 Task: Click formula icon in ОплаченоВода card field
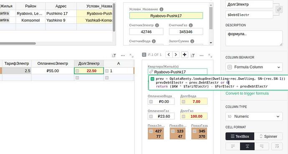[x=151, y=102]
